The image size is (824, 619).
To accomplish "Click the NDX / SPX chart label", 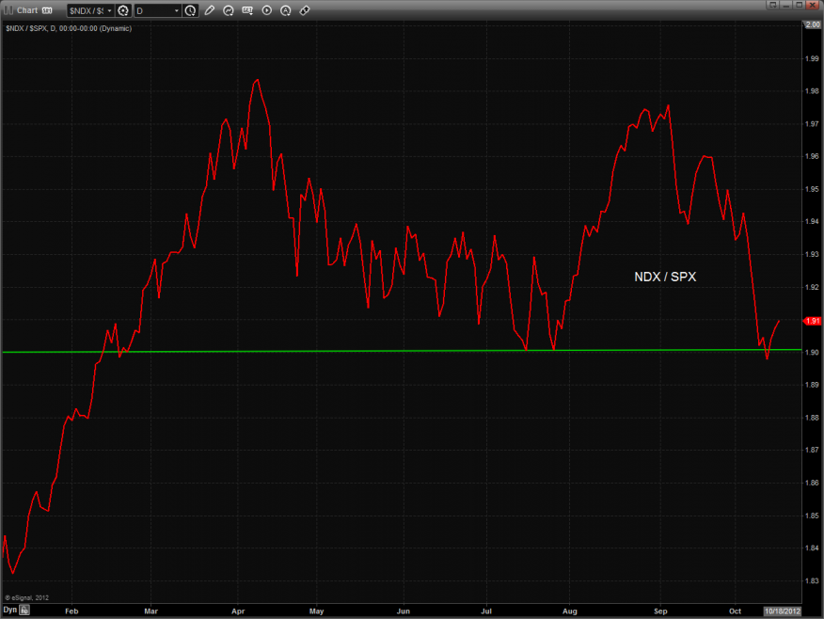I will [x=665, y=277].
